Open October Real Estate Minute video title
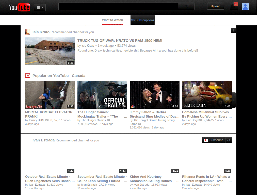Image resolution: width=260 pixels, height=195 pixels. click(x=50, y=179)
